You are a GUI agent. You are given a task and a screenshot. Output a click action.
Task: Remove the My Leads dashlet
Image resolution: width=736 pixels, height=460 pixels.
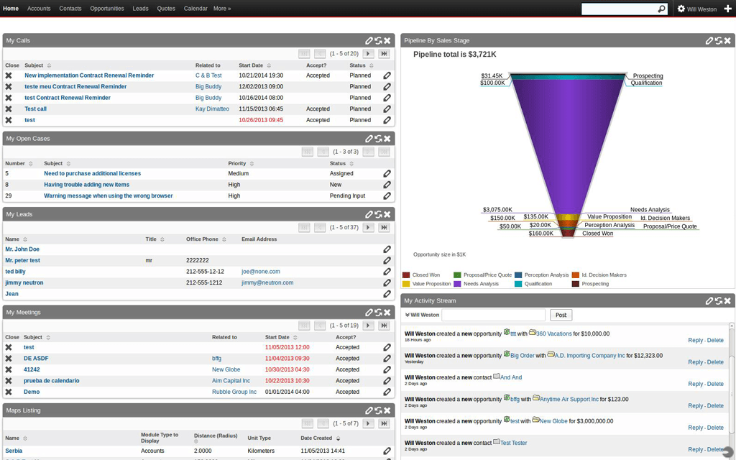tap(387, 214)
